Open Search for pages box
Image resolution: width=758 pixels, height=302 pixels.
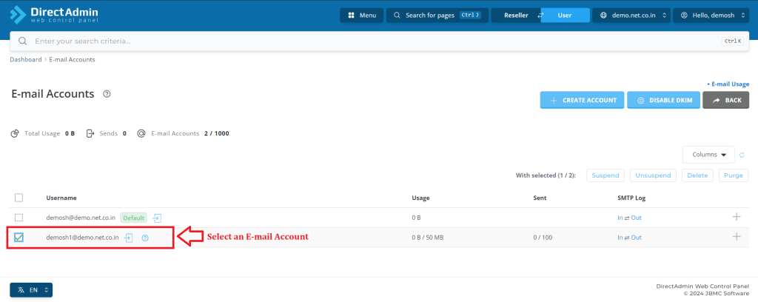click(x=437, y=16)
